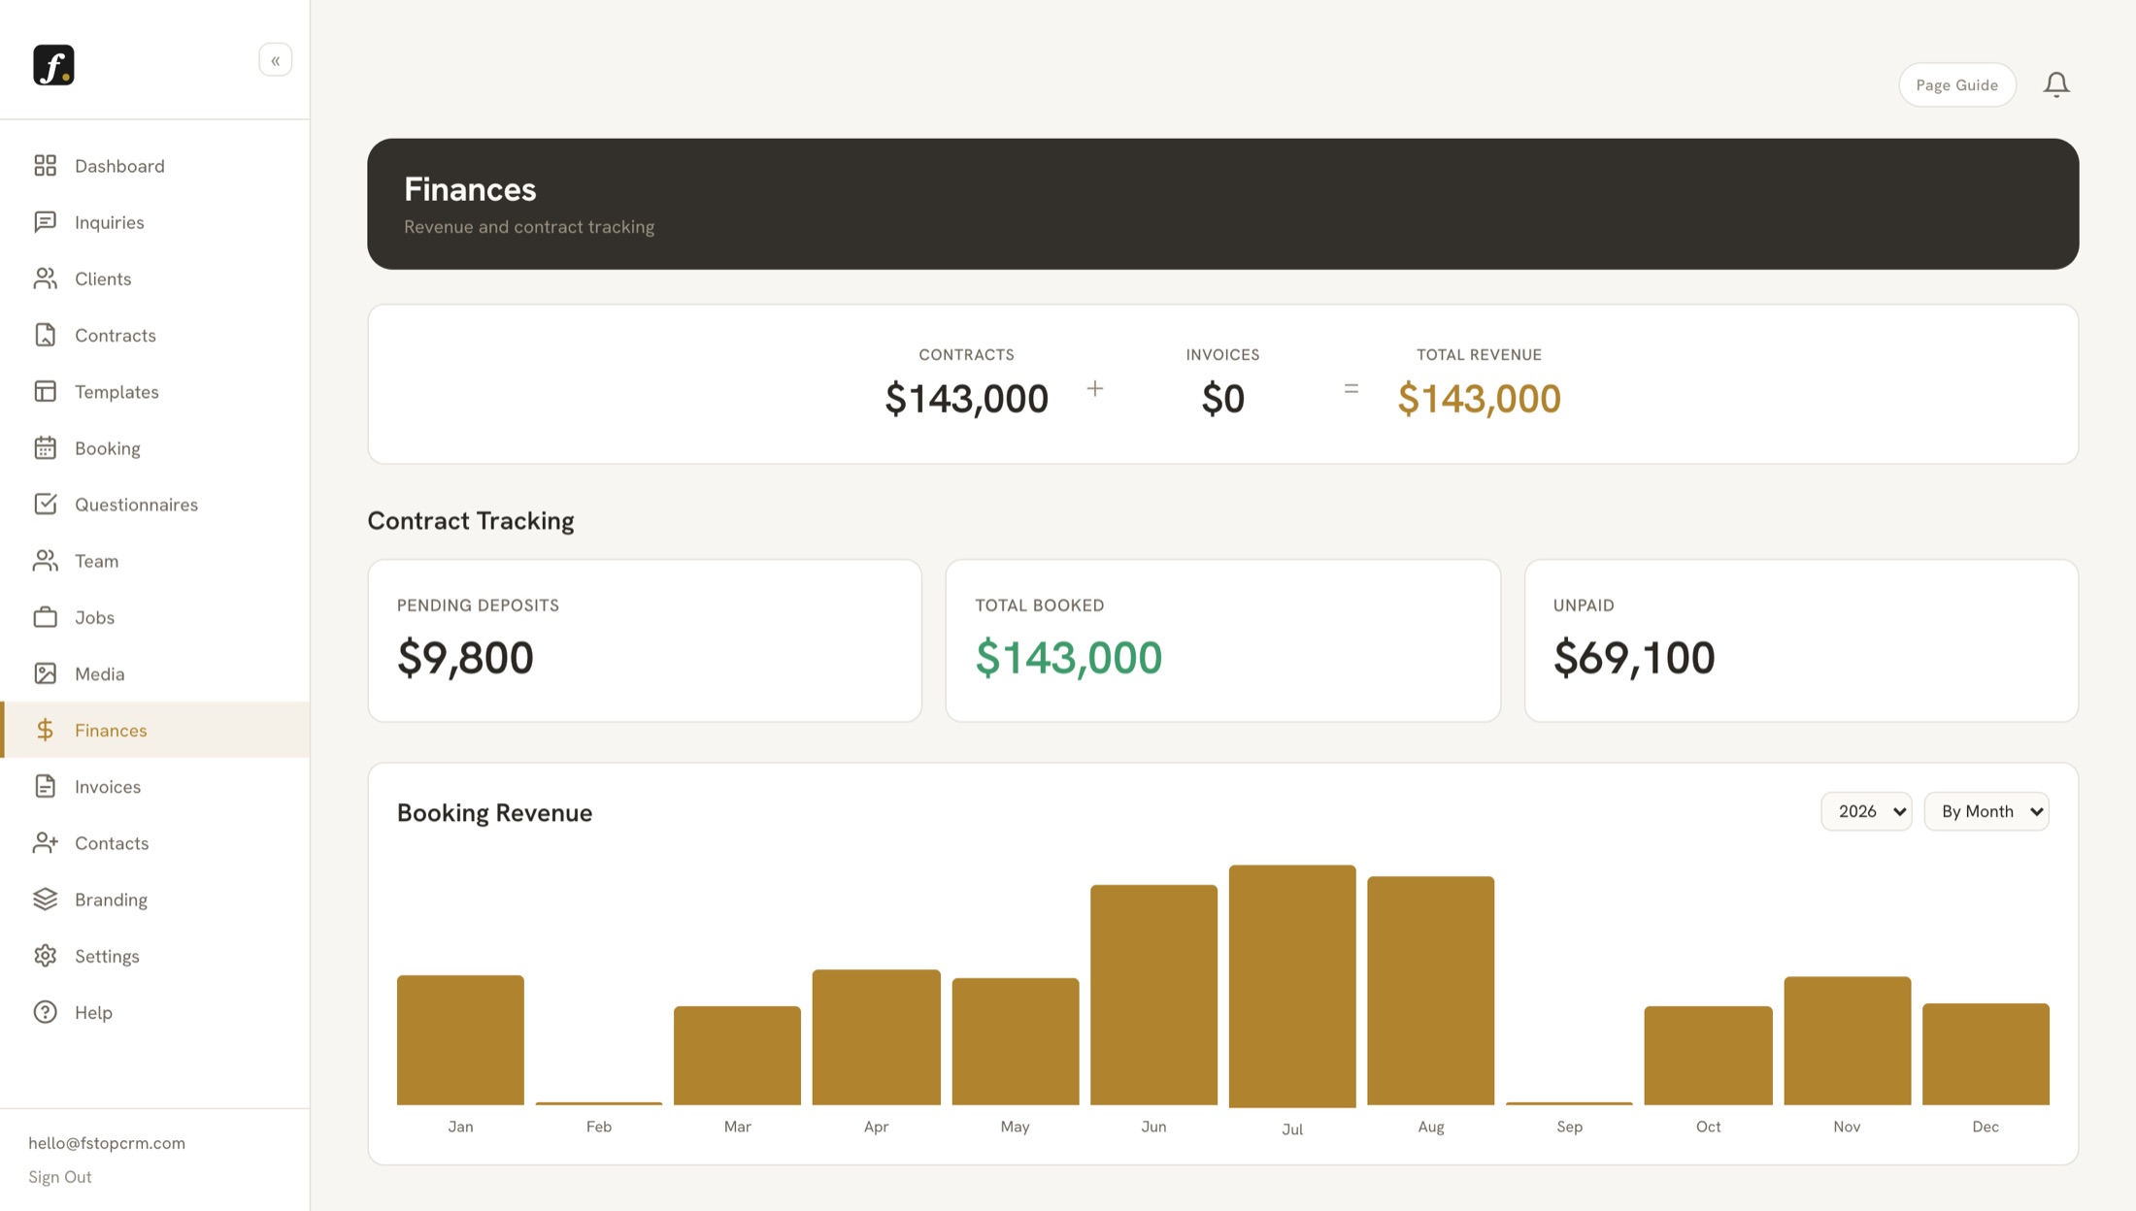Click the Contacts add-user icon
The width and height of the screenshot is (2136, 1211).
coord(46,842)
